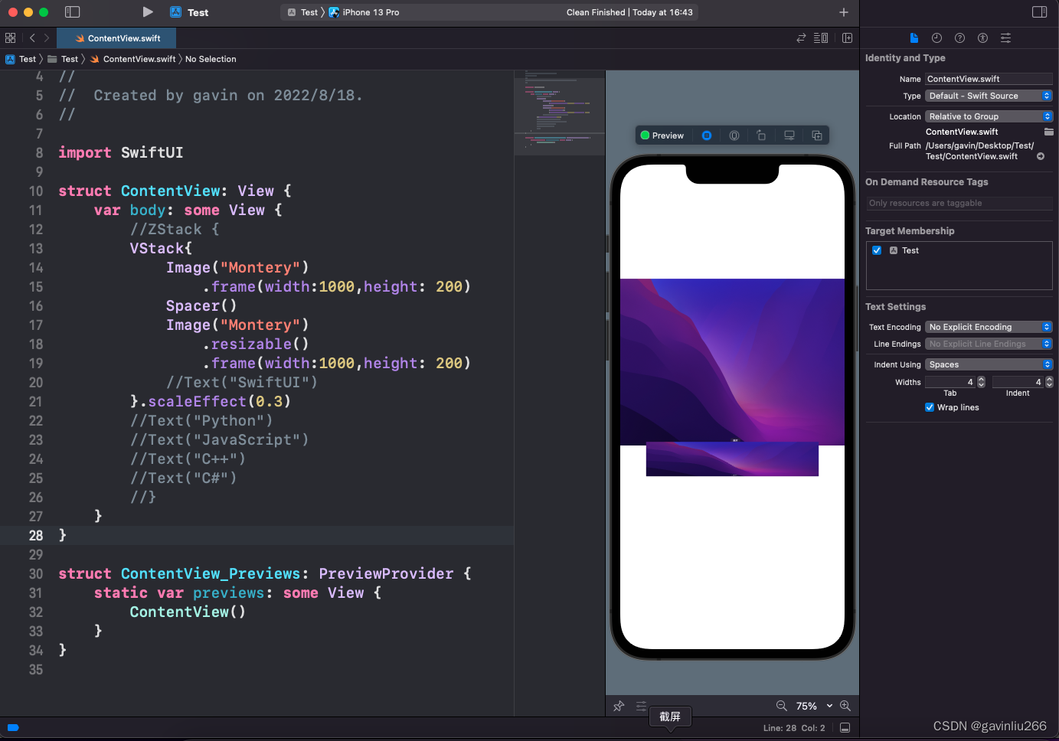
Task: Click the blue breakpoint indicator at bottom left
Action: pos(13,728)
